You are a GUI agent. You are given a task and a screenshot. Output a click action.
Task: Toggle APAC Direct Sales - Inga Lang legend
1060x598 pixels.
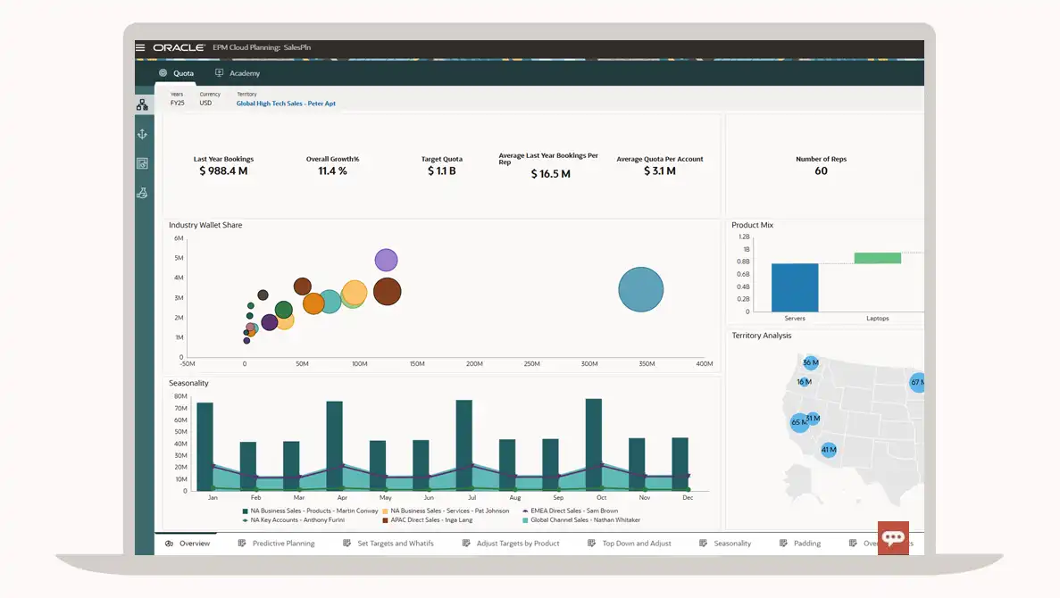[x=427, y=519]
